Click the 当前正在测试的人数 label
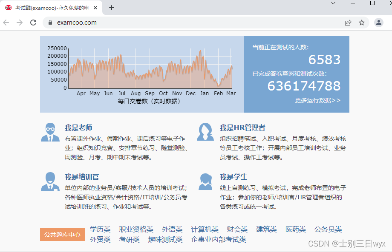This screenshot has height=252, width=392. click(280, 47)
